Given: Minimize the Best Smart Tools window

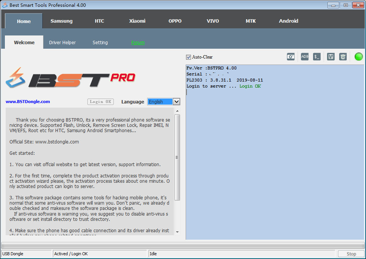Looking at the screenshot, I should tap(333, 5).
